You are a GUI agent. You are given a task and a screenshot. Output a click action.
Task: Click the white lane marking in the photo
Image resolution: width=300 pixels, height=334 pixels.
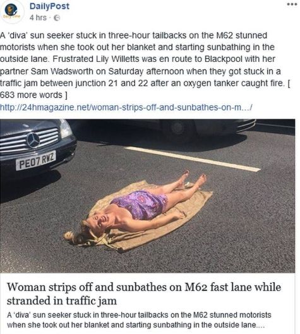point(192,158)
